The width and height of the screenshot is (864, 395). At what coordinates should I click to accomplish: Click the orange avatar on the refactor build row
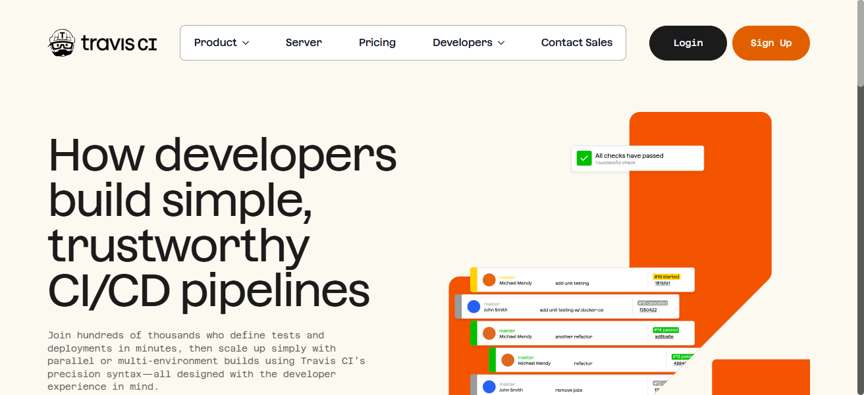pos(508,360)
